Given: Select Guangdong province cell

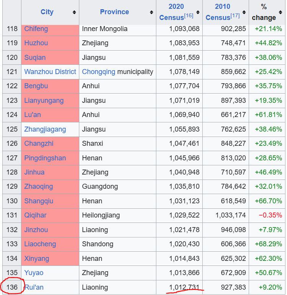Looking at the screenshot, I should click(118, 186).
